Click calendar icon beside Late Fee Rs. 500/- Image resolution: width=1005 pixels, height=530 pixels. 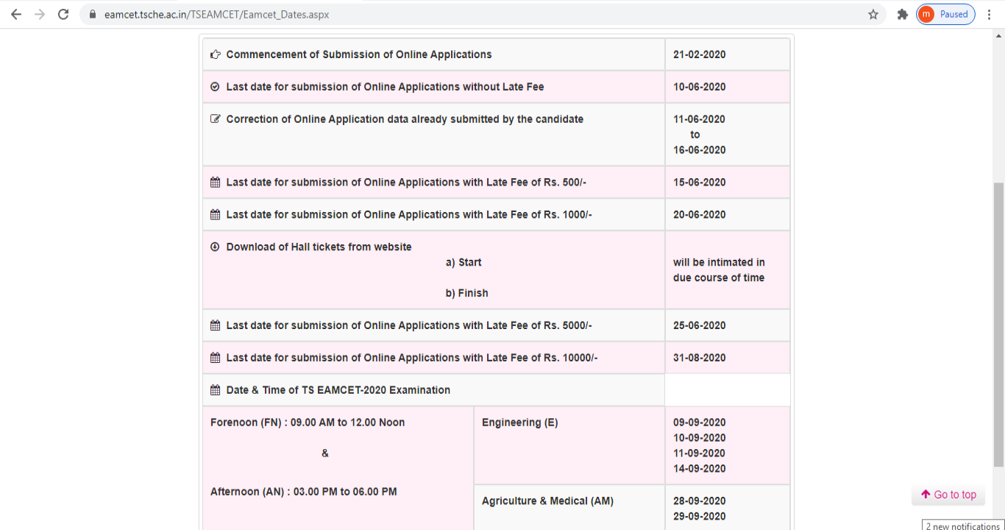216,183
